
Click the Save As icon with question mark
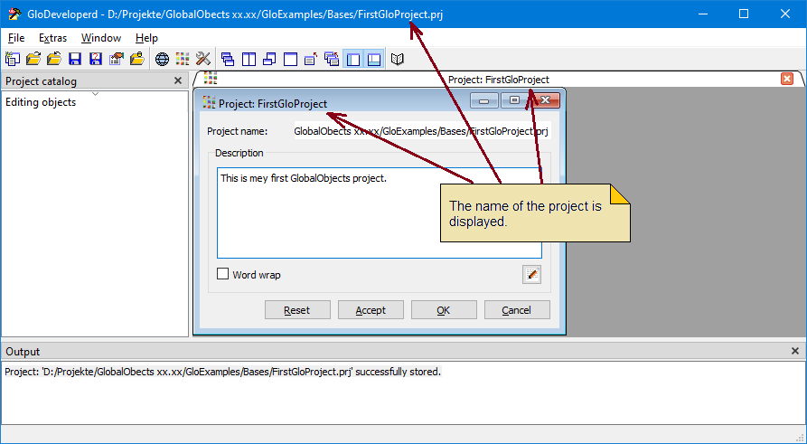click(96, 59)
